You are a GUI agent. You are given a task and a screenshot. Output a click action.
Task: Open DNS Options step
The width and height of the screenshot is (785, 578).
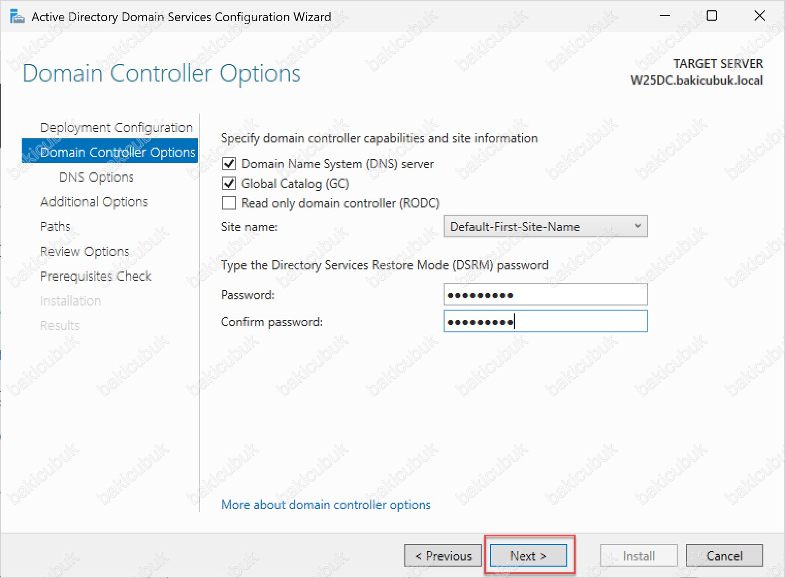[x=96, y=177]
